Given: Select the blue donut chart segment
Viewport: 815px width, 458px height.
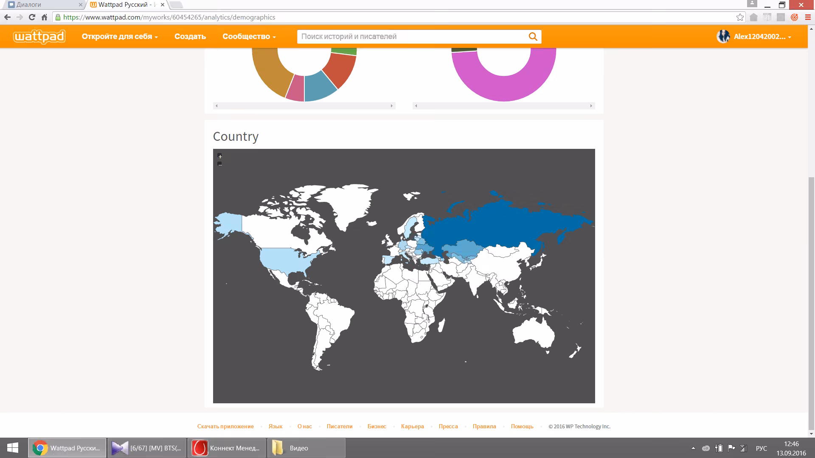Looking at the screenshot, I should (319, 86).
